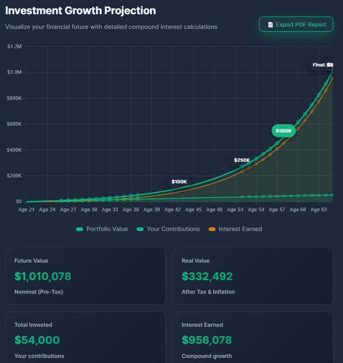Click the orange Interest Earned legend swatch
343x363 pixels.
pyautogui.click(x=211, y=229)
